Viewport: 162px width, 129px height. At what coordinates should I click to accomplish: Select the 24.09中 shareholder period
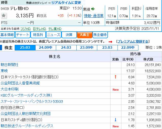pos(45,47)
